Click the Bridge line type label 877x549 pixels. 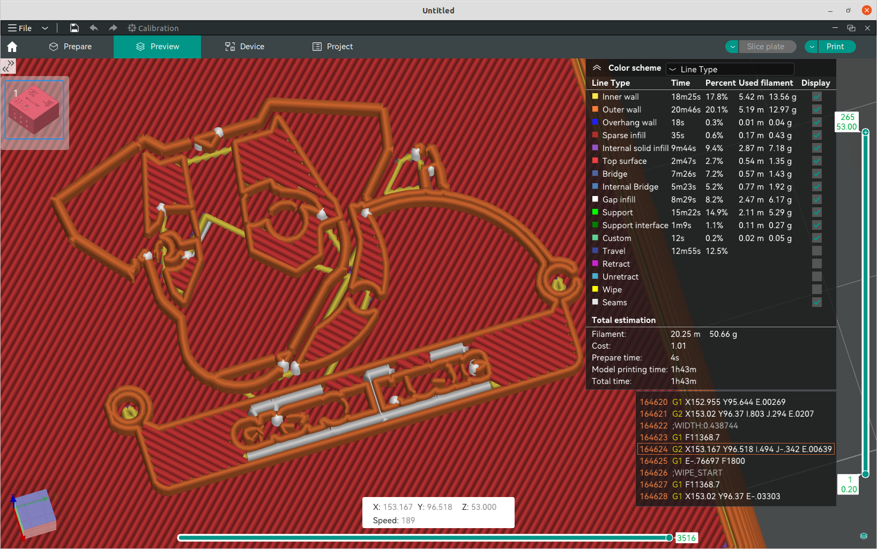point(615,174)
